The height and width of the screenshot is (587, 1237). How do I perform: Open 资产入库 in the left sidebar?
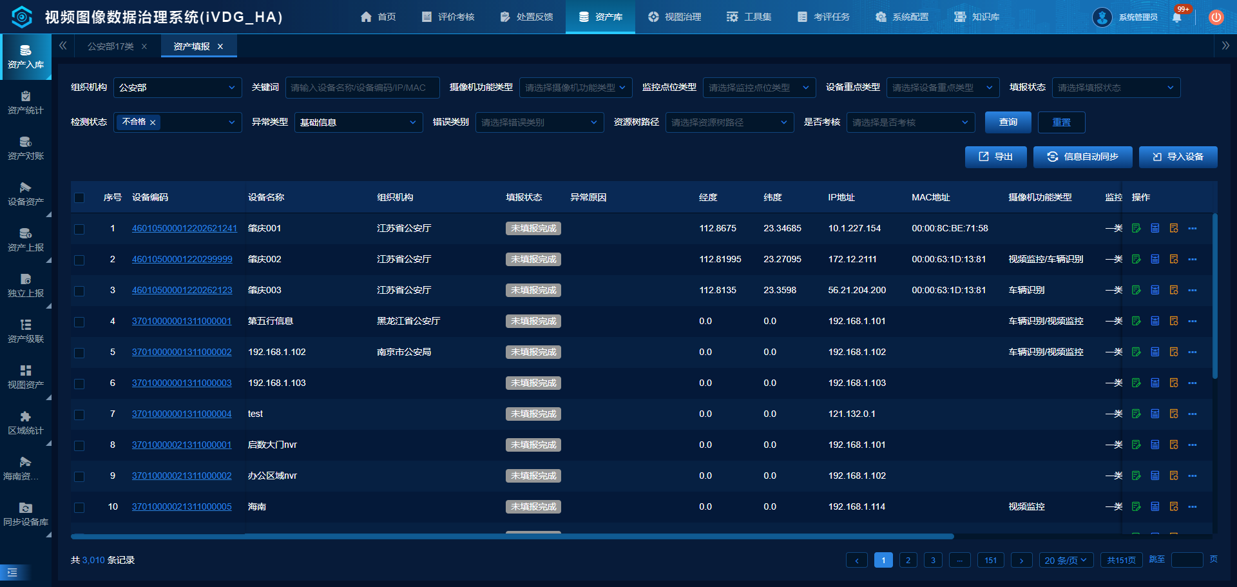pyautogui.click(x=26, y=57)
